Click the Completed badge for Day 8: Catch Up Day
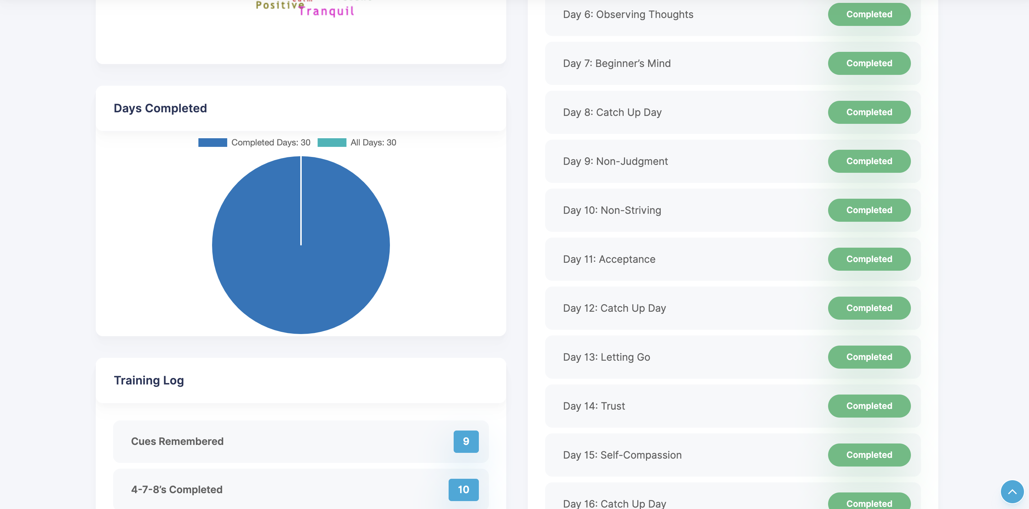 tap(869, 112)
